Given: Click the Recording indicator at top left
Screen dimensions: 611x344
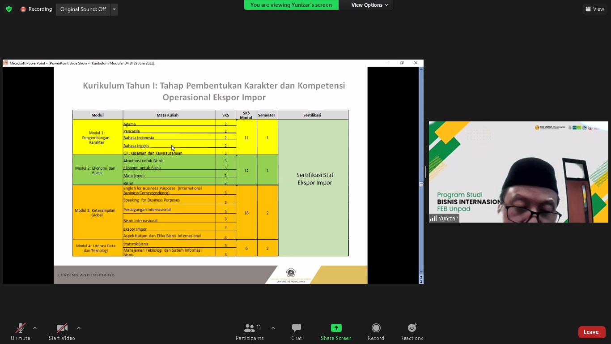Looking at the screenshot, I should pos(36,9).
